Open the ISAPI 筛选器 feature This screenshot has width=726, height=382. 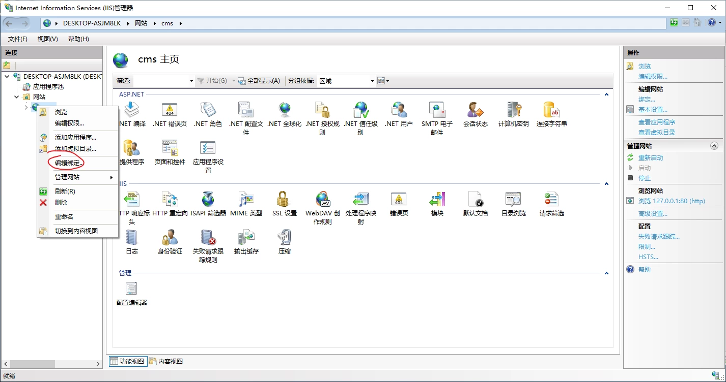pos(208,204)
